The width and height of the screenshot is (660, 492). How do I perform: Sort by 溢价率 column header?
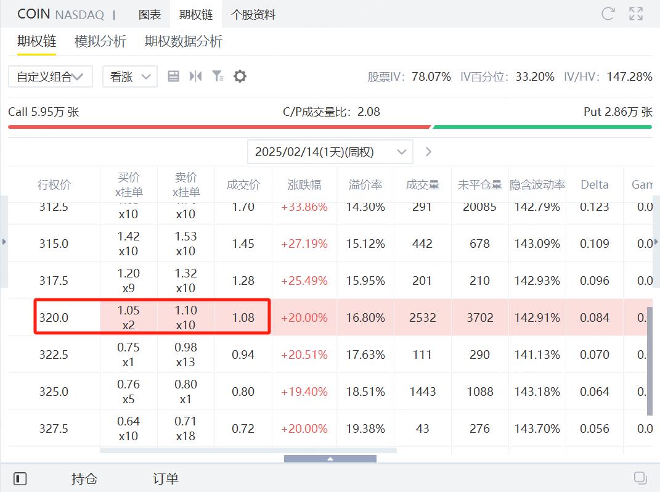tap(365, 184)
